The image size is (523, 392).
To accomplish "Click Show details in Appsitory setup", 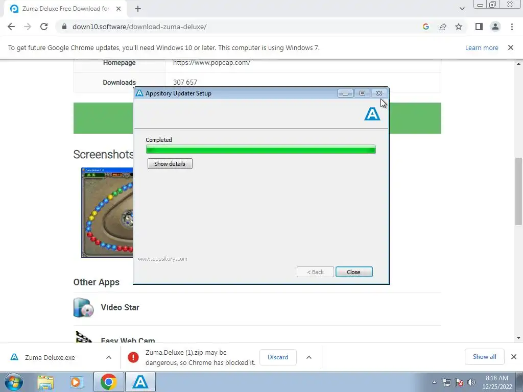I will click(x=170, y=164).
